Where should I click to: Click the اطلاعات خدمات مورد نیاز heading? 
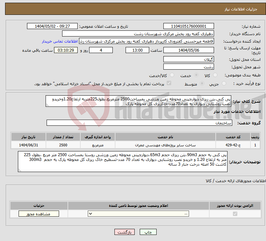click(x=237, y=112)
